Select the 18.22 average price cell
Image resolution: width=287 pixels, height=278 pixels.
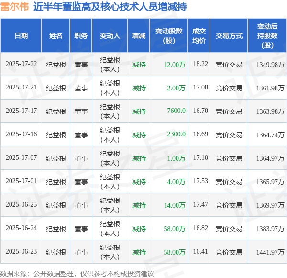coord(200,64)
